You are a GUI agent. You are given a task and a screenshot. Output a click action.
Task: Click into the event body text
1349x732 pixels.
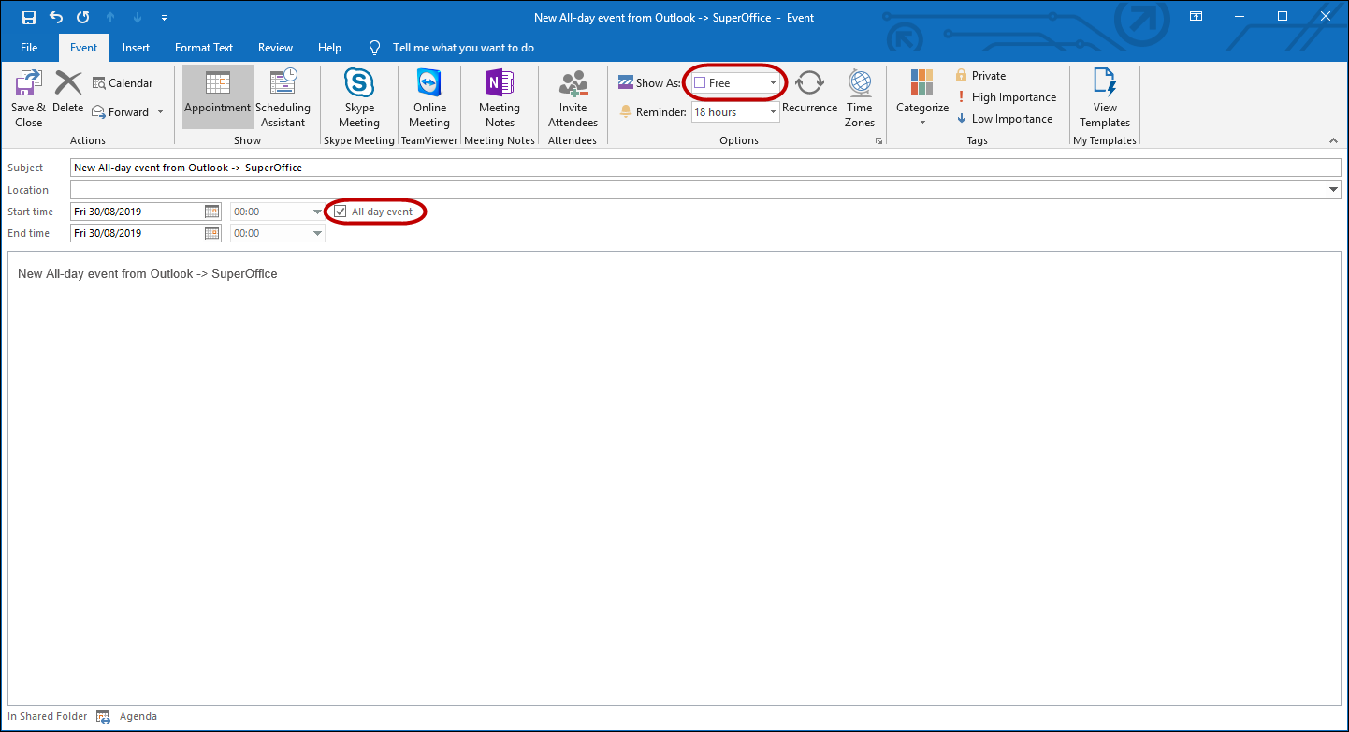674,477
